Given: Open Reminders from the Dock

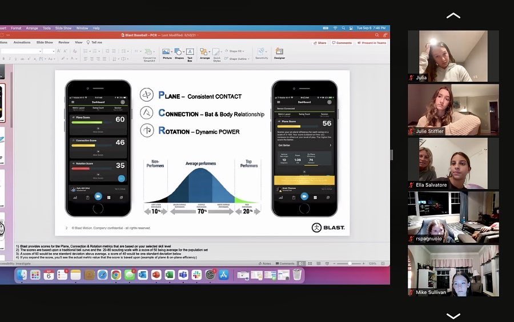Looking at the screenshot, I should (x=62, y=275).
